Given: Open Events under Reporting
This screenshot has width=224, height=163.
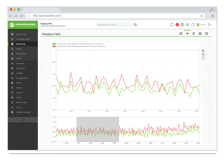Looking at the screenshot, I should pos(19,49).
